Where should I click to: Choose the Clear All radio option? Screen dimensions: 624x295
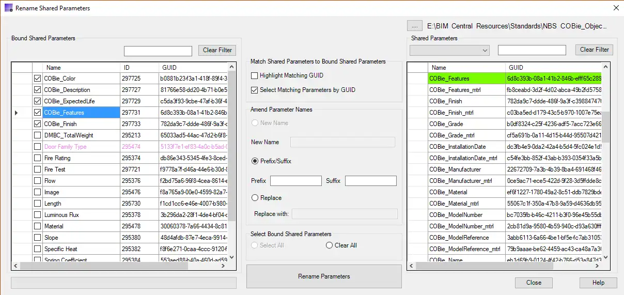pyautogui.click(x=330, y=245)
